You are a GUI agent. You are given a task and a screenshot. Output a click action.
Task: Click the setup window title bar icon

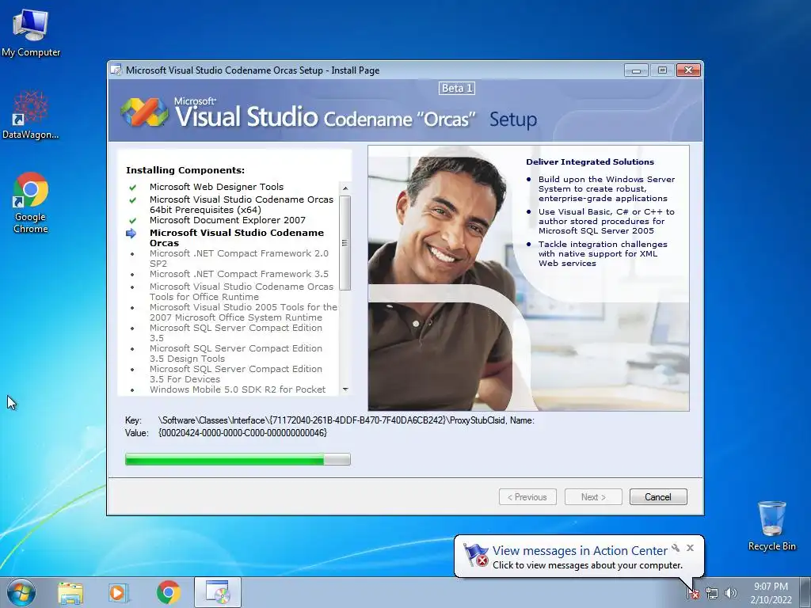pyautogui.click(x=117, y=70)
